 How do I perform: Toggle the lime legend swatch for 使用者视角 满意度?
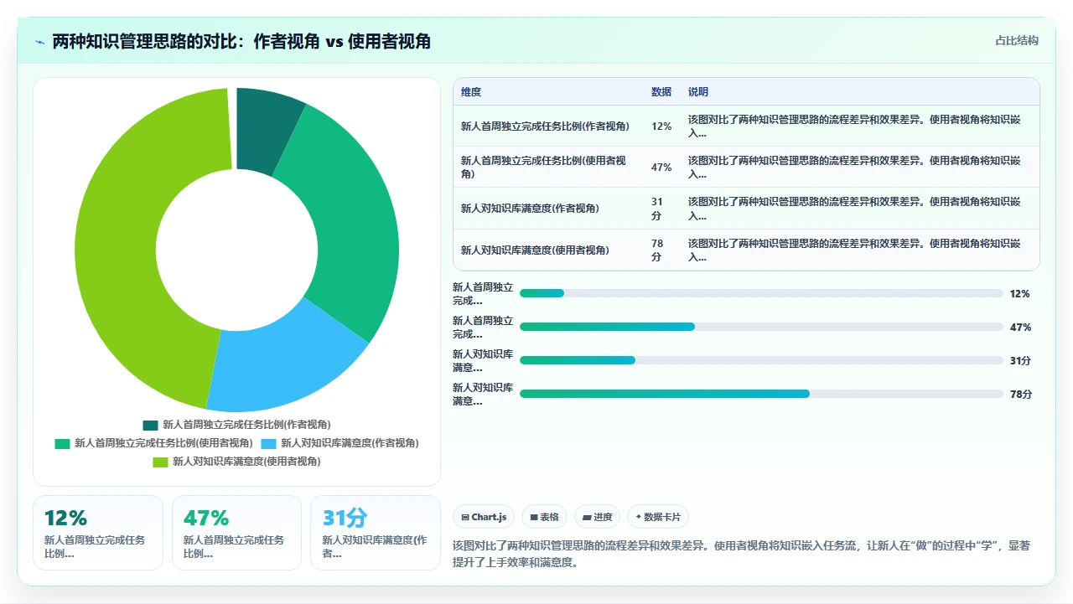click(x=160, y=462)
